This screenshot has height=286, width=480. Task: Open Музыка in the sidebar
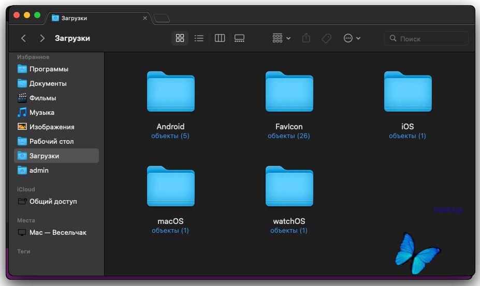56,113
